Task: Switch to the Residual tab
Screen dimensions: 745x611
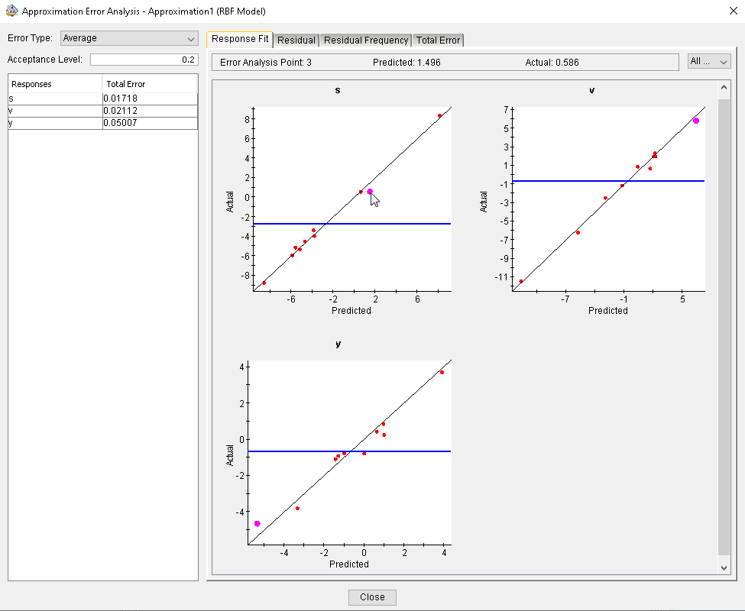Action: tap(296, 40)
